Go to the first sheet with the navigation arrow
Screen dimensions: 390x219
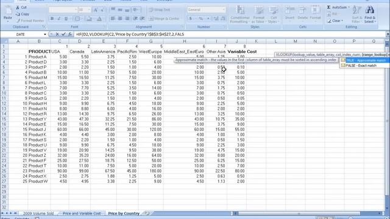2,213
